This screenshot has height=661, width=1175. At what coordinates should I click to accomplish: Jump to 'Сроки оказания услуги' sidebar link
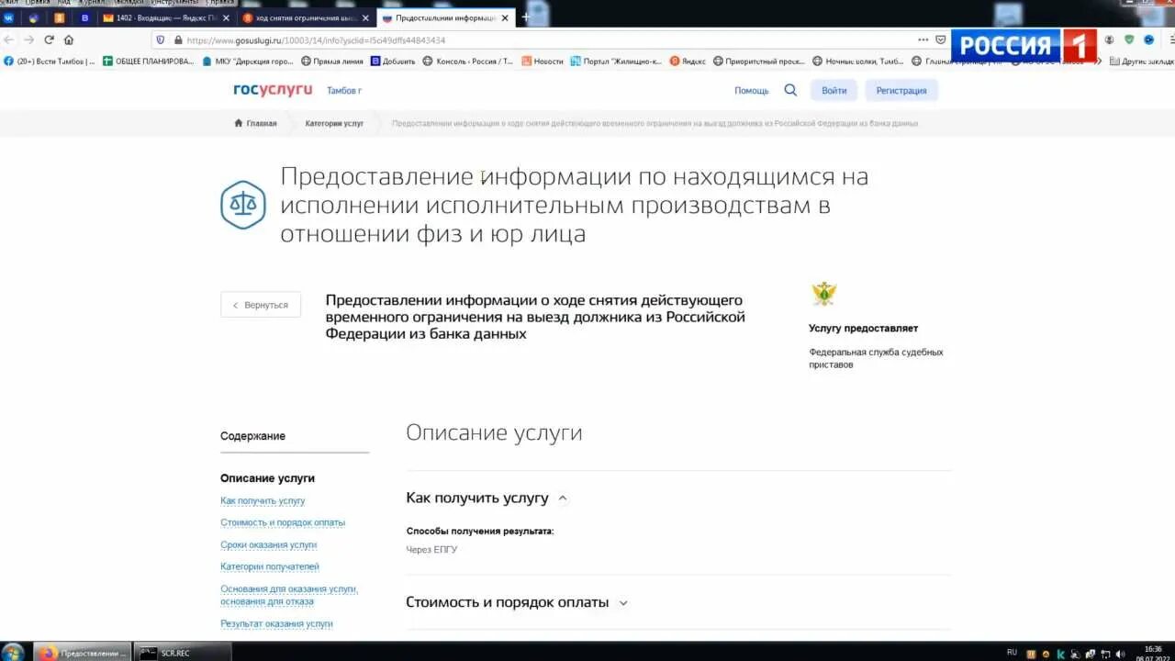269,545
